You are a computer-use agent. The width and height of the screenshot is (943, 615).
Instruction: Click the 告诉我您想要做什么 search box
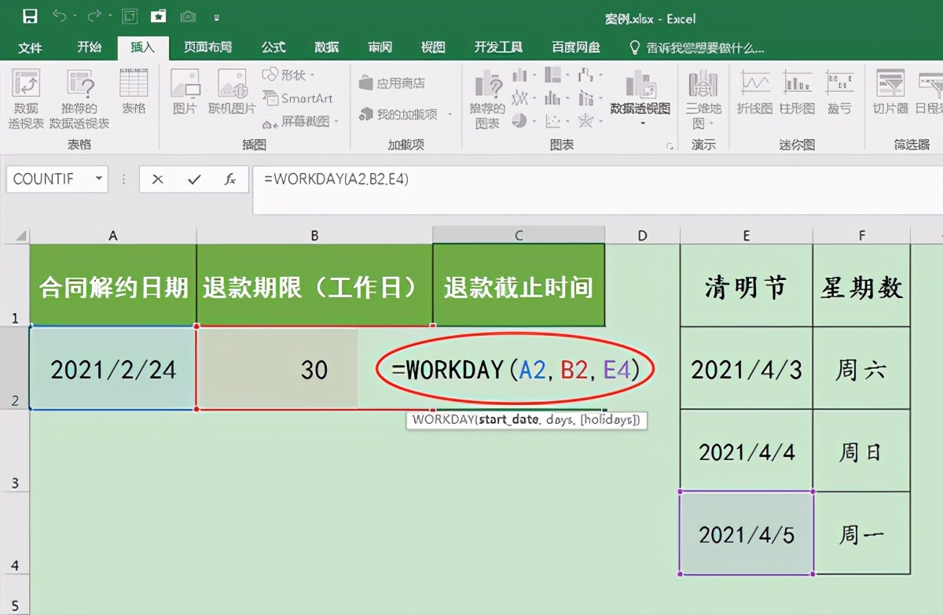696,47
